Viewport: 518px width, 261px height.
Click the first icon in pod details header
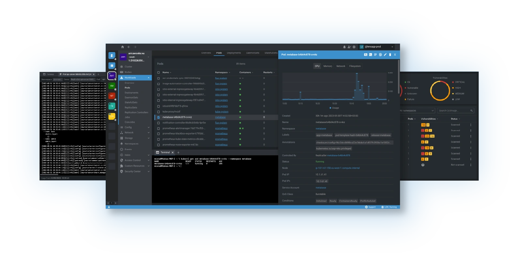pos(366,55)
